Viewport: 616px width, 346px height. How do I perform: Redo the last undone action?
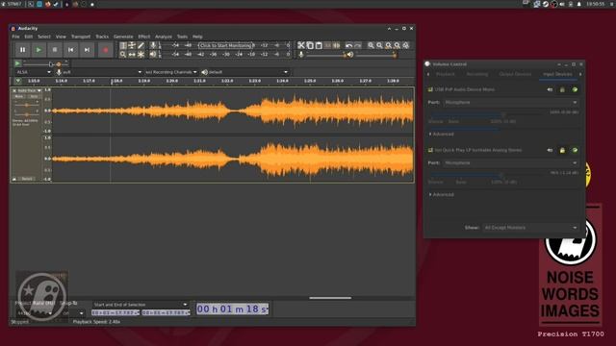tap(357, 45)
